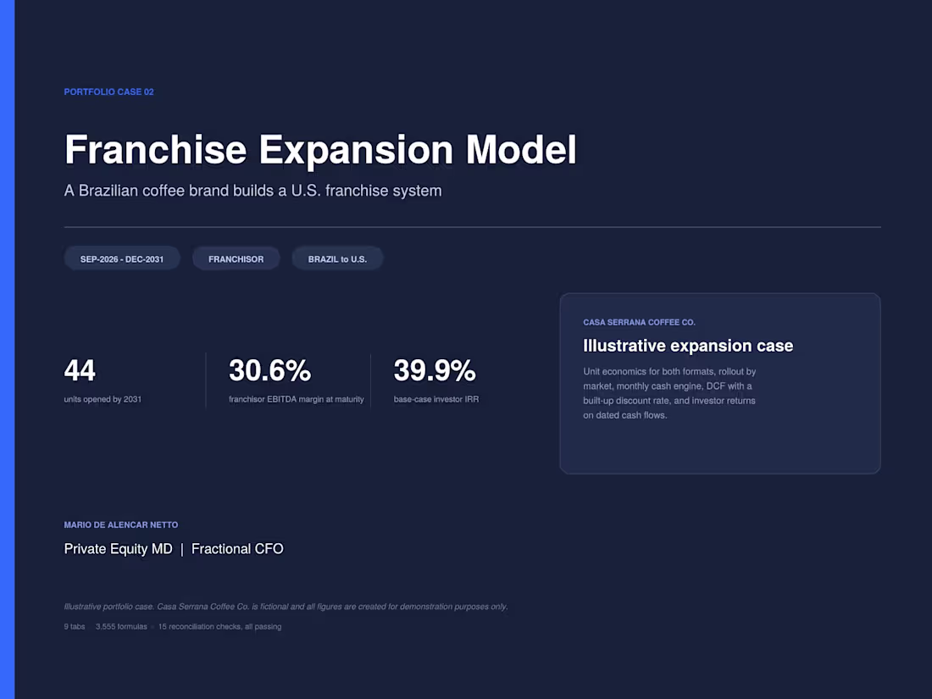Click the 15 reconciliation checks text
The width and height of the screenshot is (932, 699).
tap(220, 626)
